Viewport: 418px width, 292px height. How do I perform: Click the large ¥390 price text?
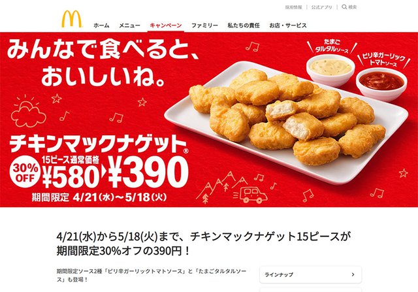click(x=148, y=172)
